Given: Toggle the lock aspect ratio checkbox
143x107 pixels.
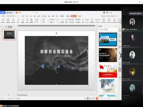Looking at the screenshot, I should (x=49, y=19).
